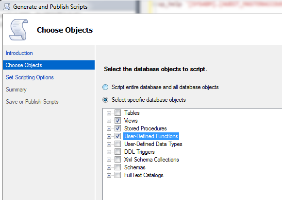Expand the User-Defined Data Types node
This screenshot has height=200, width=282.
point(109,144)
